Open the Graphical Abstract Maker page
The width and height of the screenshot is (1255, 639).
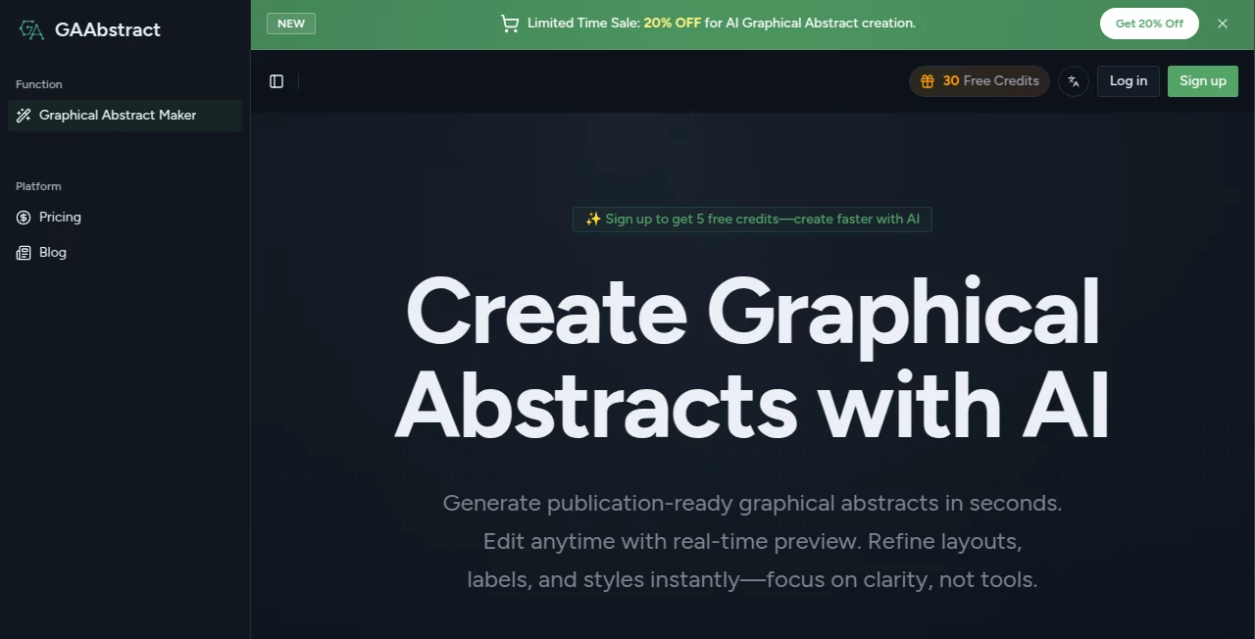pos(117,115)
